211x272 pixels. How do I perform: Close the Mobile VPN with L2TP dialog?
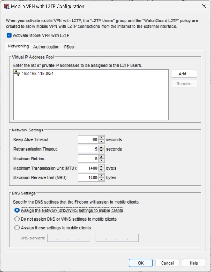[x=204, y=6]
